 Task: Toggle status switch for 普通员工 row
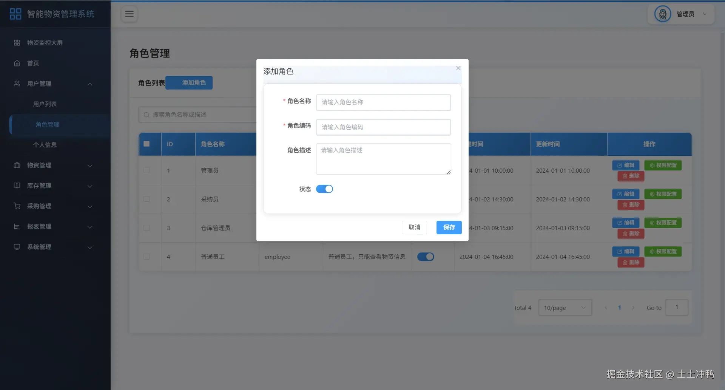click(426, 257)
